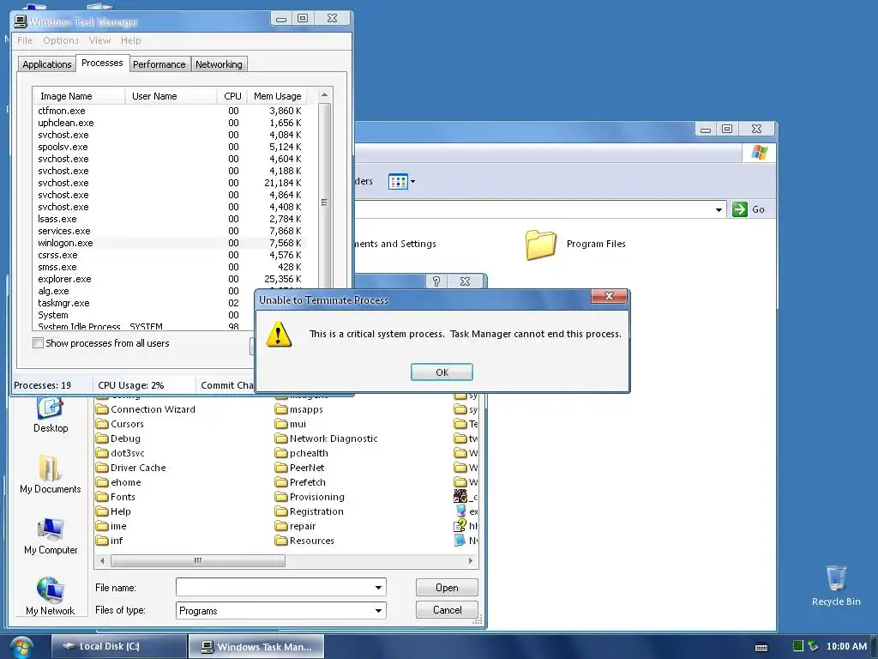Viewport: 878px width, 659px height.
Task: Click the File name input field
Action: tap(274, 587)
